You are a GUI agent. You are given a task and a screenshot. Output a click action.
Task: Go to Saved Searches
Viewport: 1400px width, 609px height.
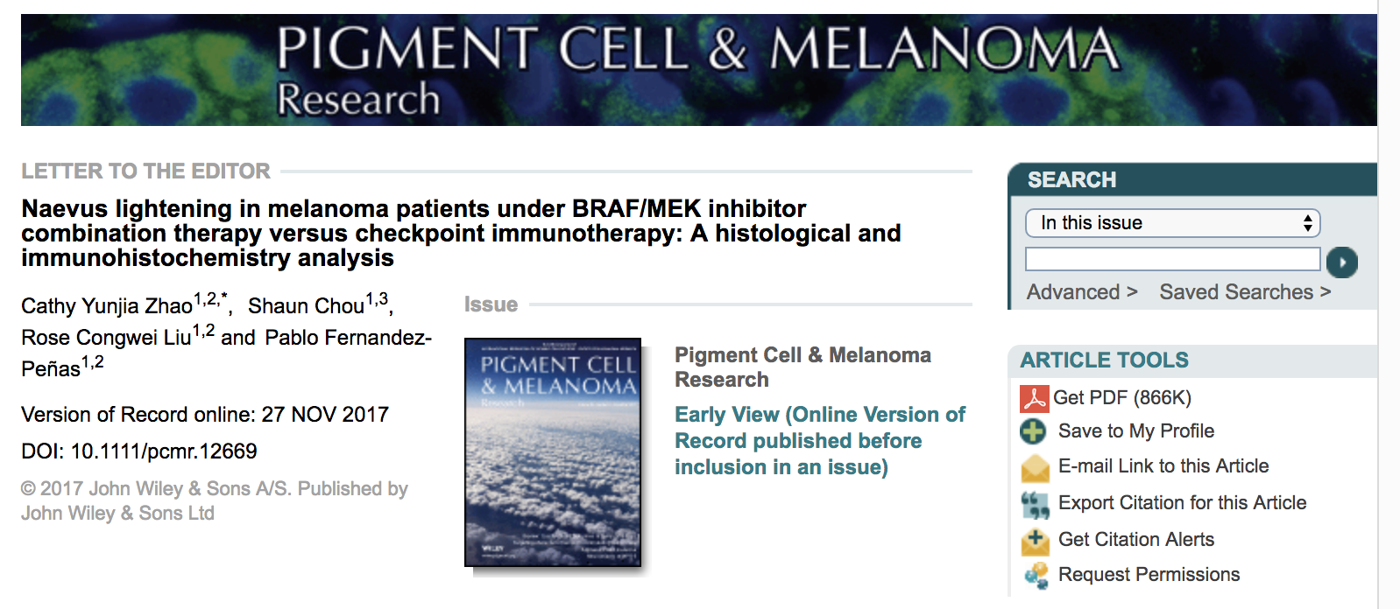tap(1245, 292)
